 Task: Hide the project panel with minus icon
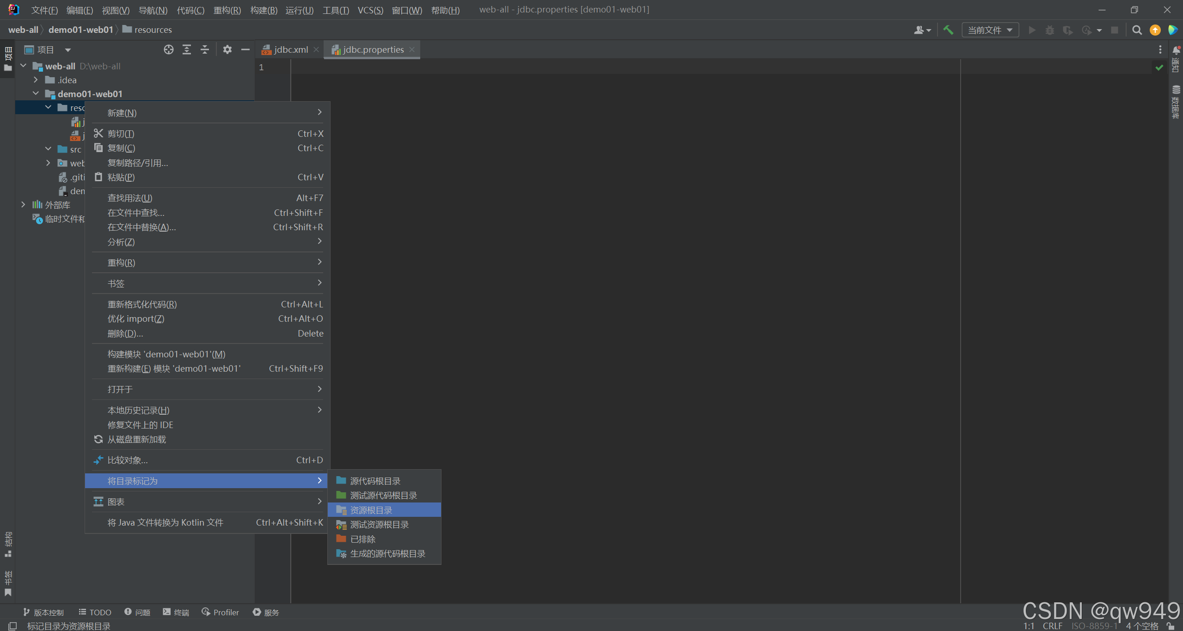pyautogui.click(x=245, y=49)
